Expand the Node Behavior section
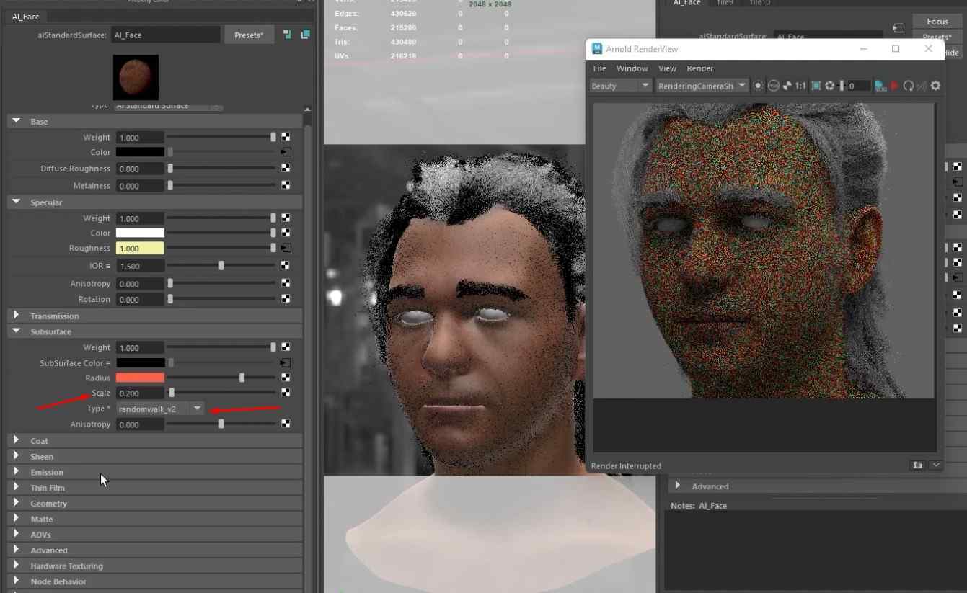Image resolution: width=967 pixels, height=593 pixels. click(16, 581)
